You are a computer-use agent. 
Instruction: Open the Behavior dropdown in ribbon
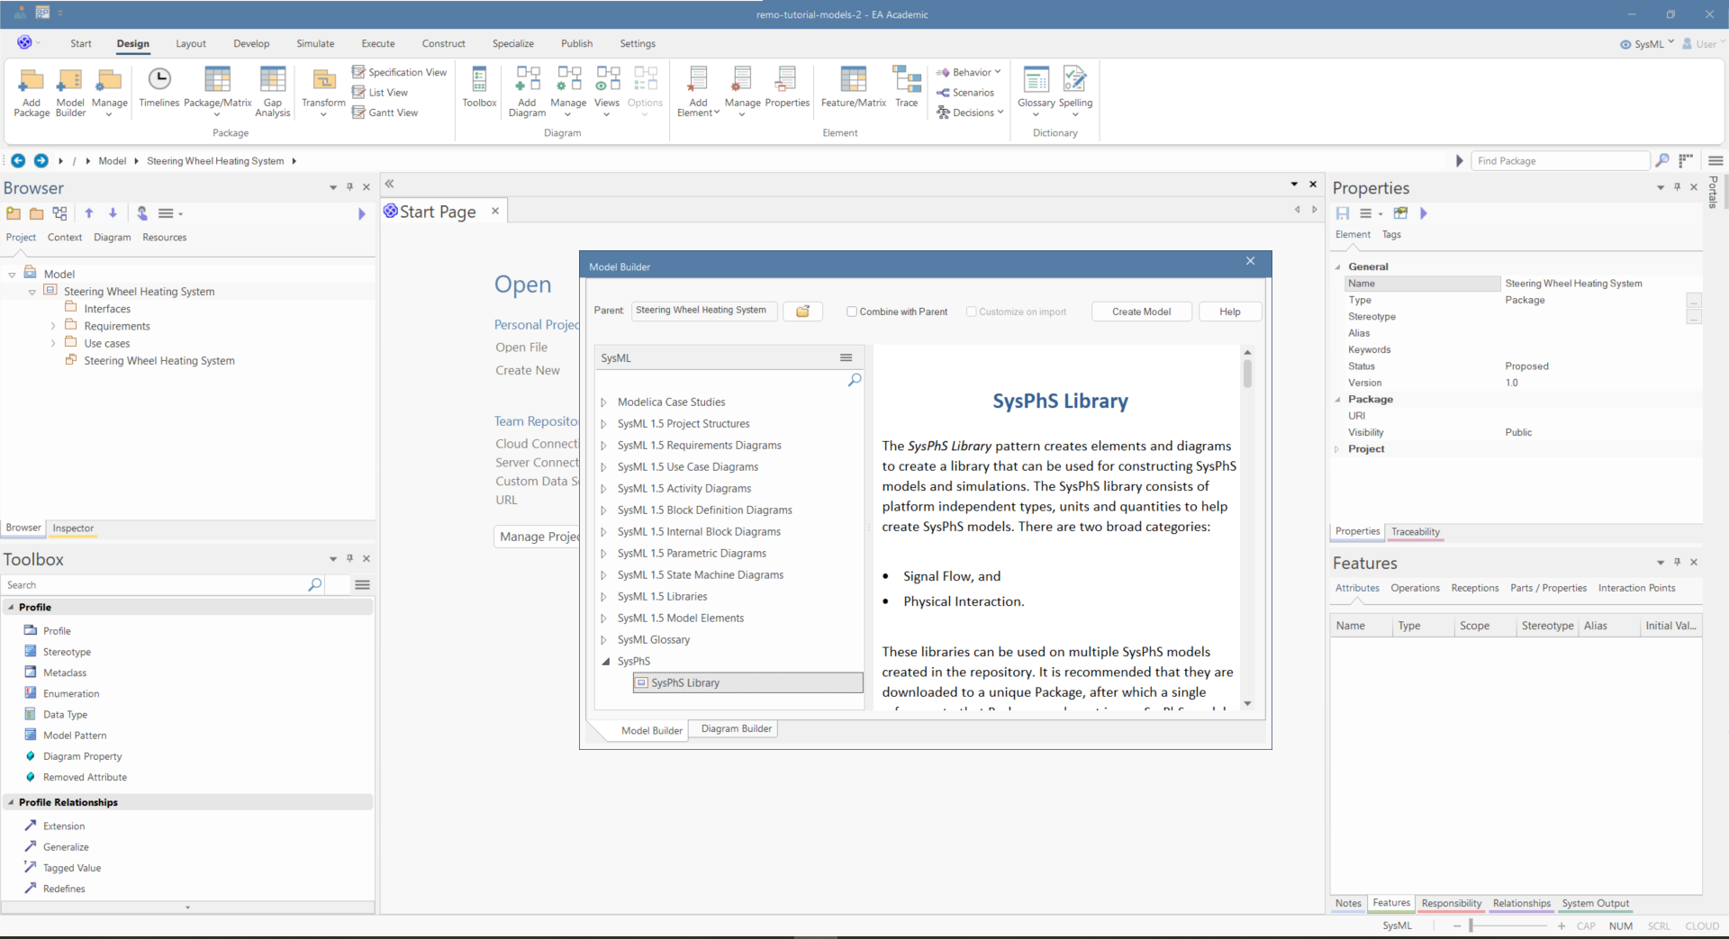(x=970, y=72)
